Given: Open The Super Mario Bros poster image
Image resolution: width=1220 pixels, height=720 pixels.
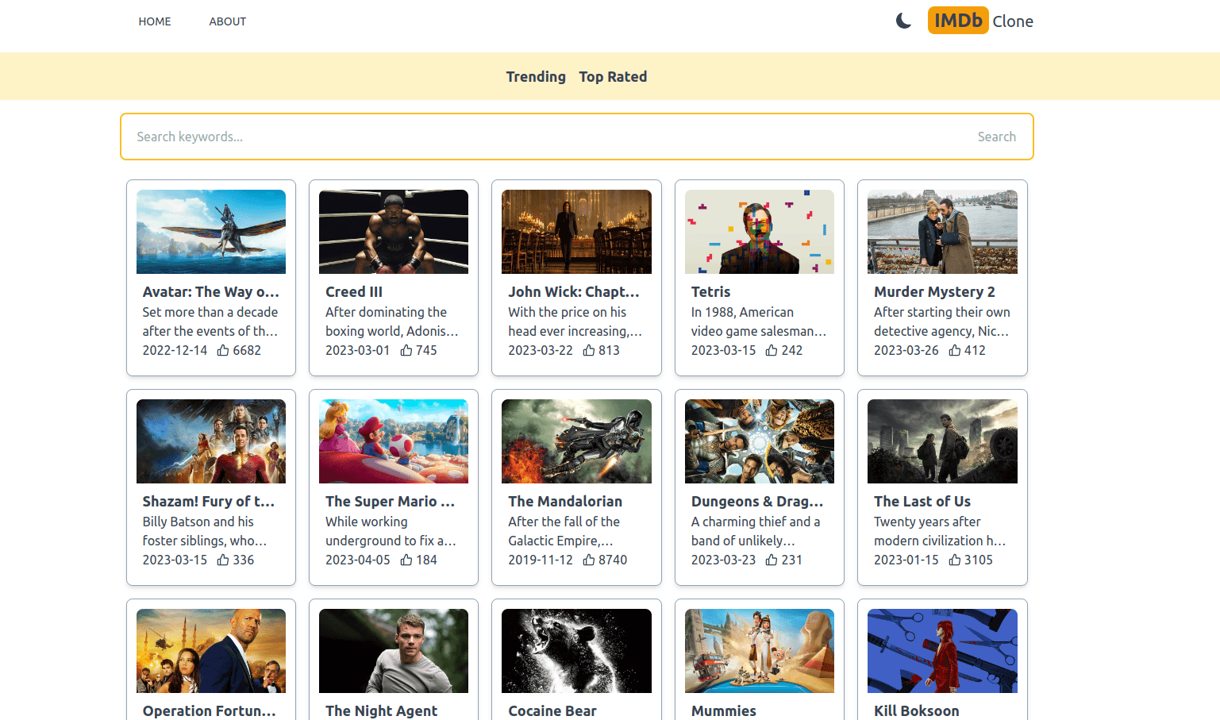Looking at the screenshot, I should pyautogui.click(x=394, y=441).
